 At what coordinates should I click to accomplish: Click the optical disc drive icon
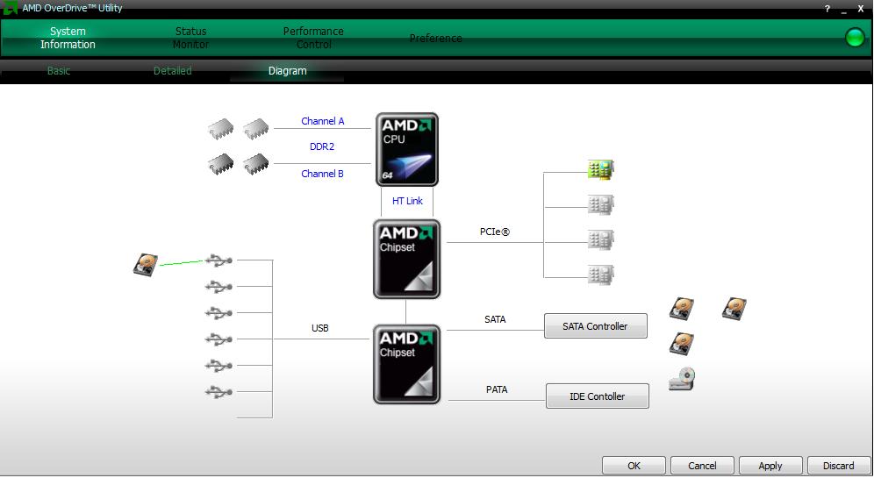pos(682,379)
